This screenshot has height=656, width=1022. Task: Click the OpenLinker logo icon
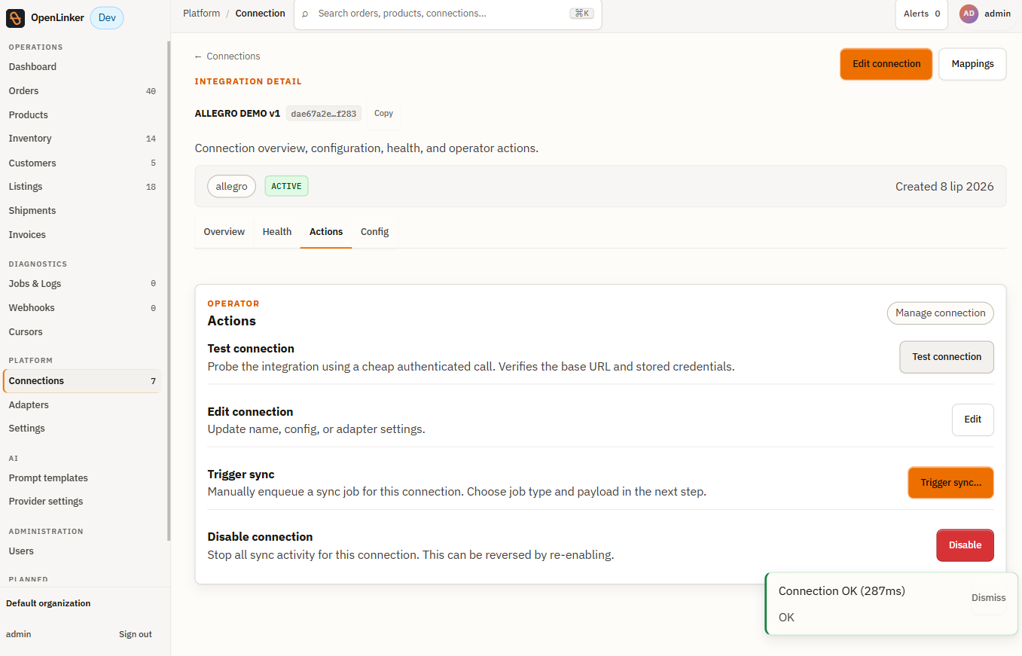coord(16,18)
